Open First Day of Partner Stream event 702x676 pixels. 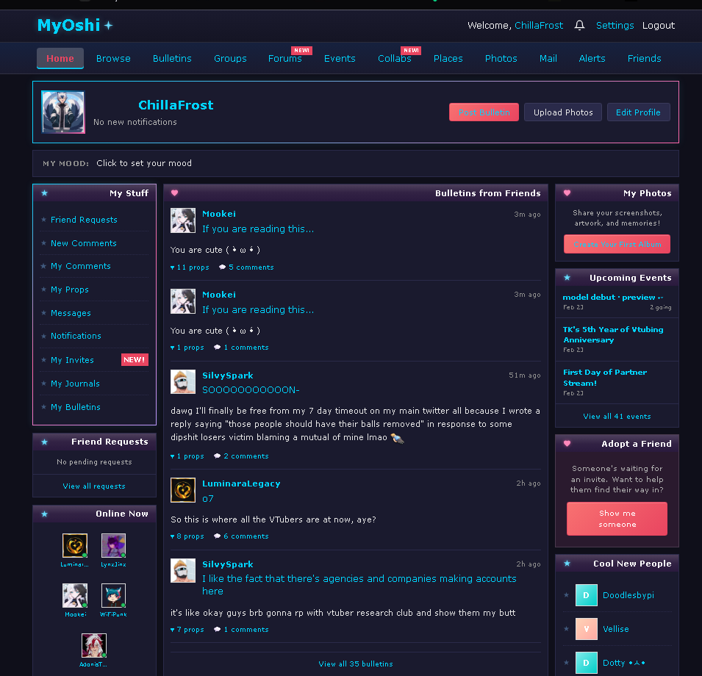tap(605, 378)
